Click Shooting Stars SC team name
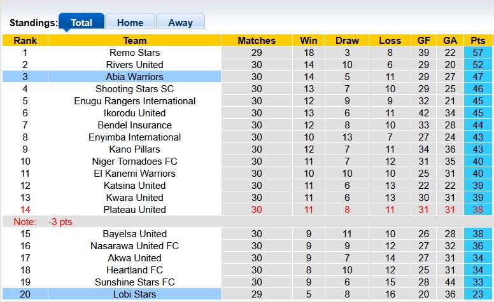Image resolution: width=494 pixels, height=302 pixels. (x=134, y=89)
